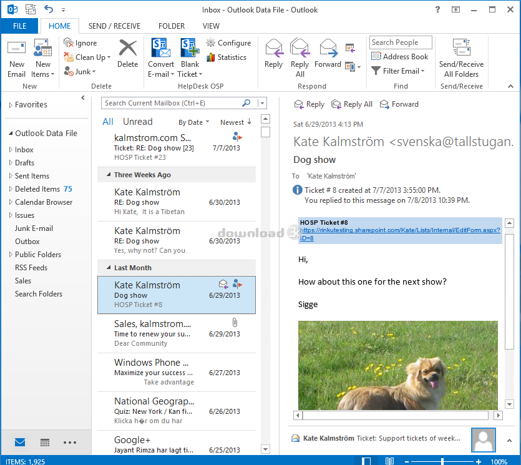Open the VIEW ribbon tab
Screen dimensions: 521x465
pos(211,26)
